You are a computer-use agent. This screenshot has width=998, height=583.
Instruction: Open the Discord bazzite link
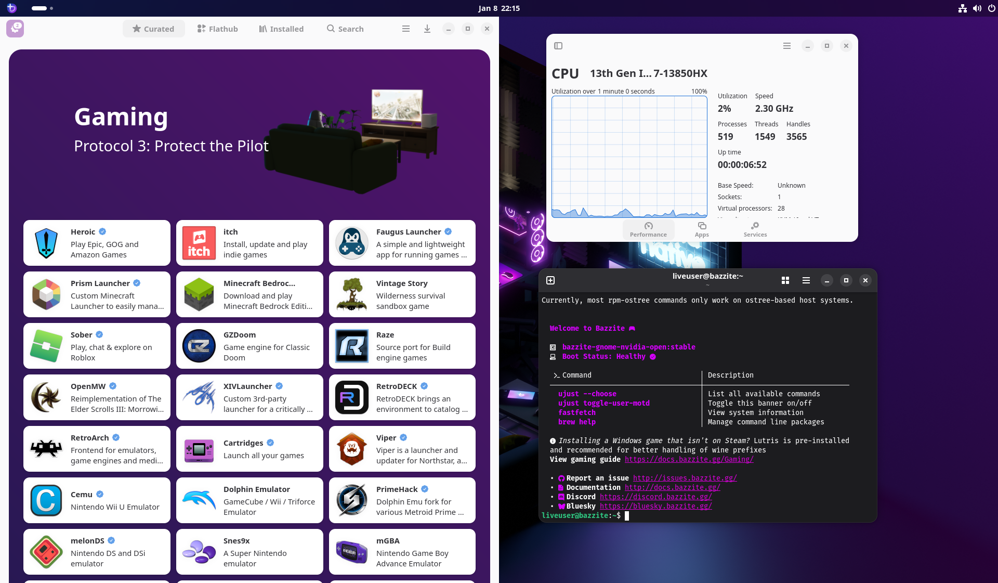(x=655, y=497)
